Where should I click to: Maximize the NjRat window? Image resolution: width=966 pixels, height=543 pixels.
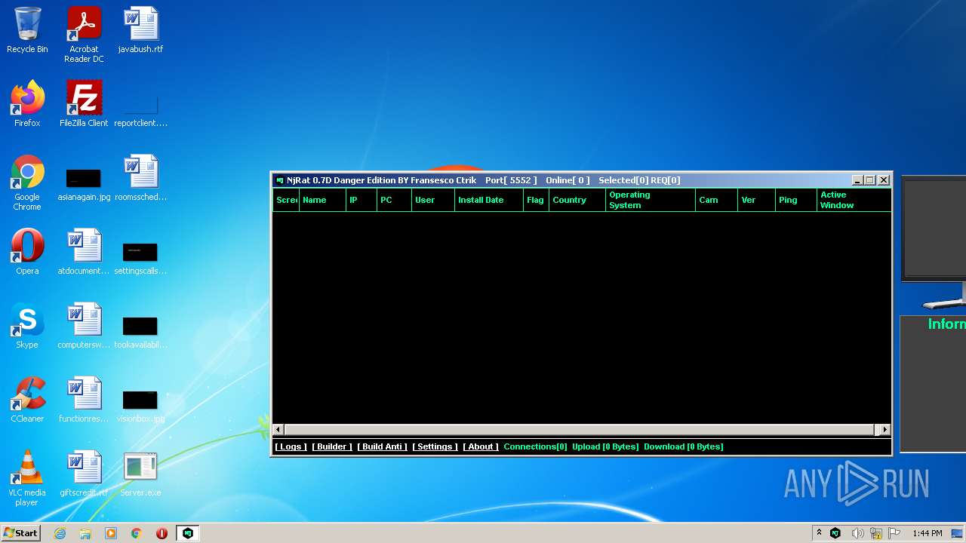pos(869,180)
